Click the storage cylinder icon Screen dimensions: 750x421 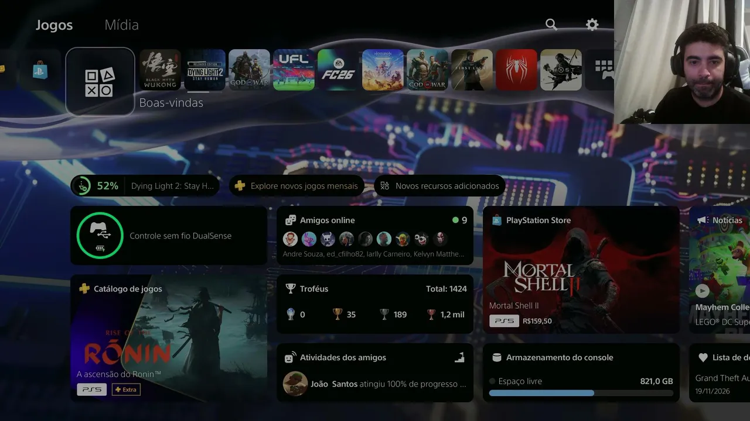point(497,357)
